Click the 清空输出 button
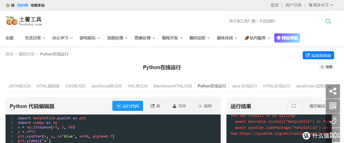The image size is (344, 143). (x=317, y=106)
